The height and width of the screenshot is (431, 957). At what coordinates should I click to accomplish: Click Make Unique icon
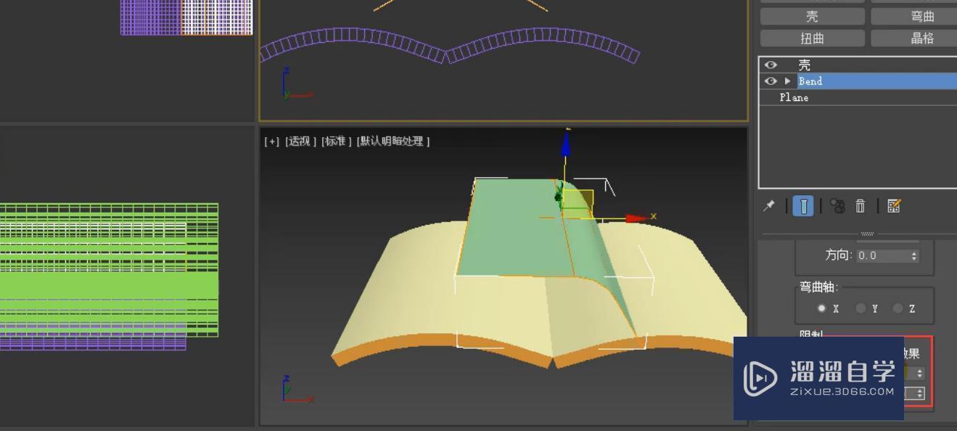pyautogui.click(x=838, y=206)
